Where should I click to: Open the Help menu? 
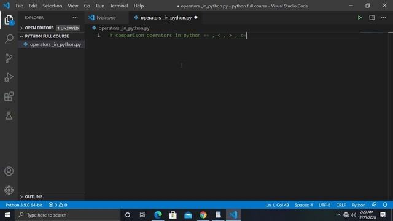[x=139, y=6]
